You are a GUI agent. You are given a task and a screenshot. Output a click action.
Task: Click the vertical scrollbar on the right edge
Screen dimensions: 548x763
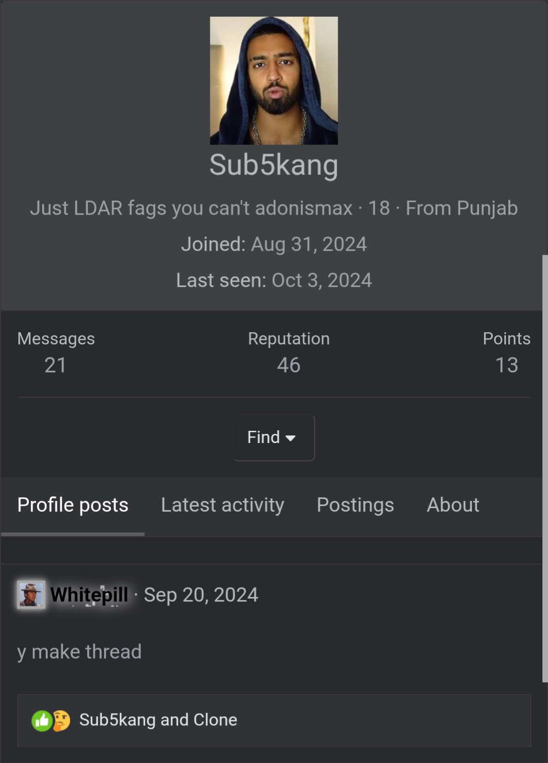coord(545,468)
